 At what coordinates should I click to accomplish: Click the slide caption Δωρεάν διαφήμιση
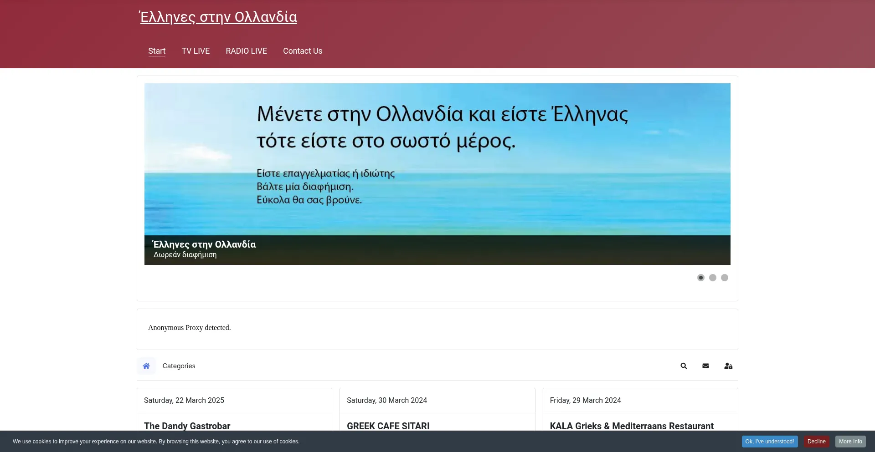[x=185, y=255]
